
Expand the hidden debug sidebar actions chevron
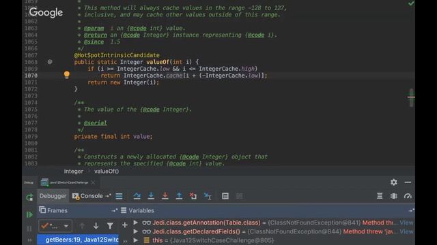(29, 240)
